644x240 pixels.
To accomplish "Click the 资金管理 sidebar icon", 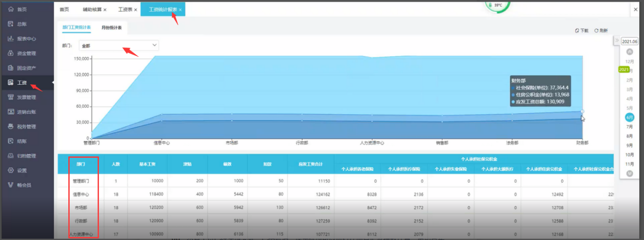I will (11, 53).
